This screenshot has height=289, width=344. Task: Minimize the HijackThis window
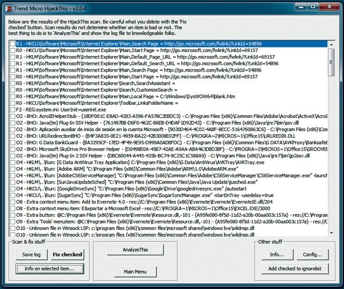pos(301,7)
